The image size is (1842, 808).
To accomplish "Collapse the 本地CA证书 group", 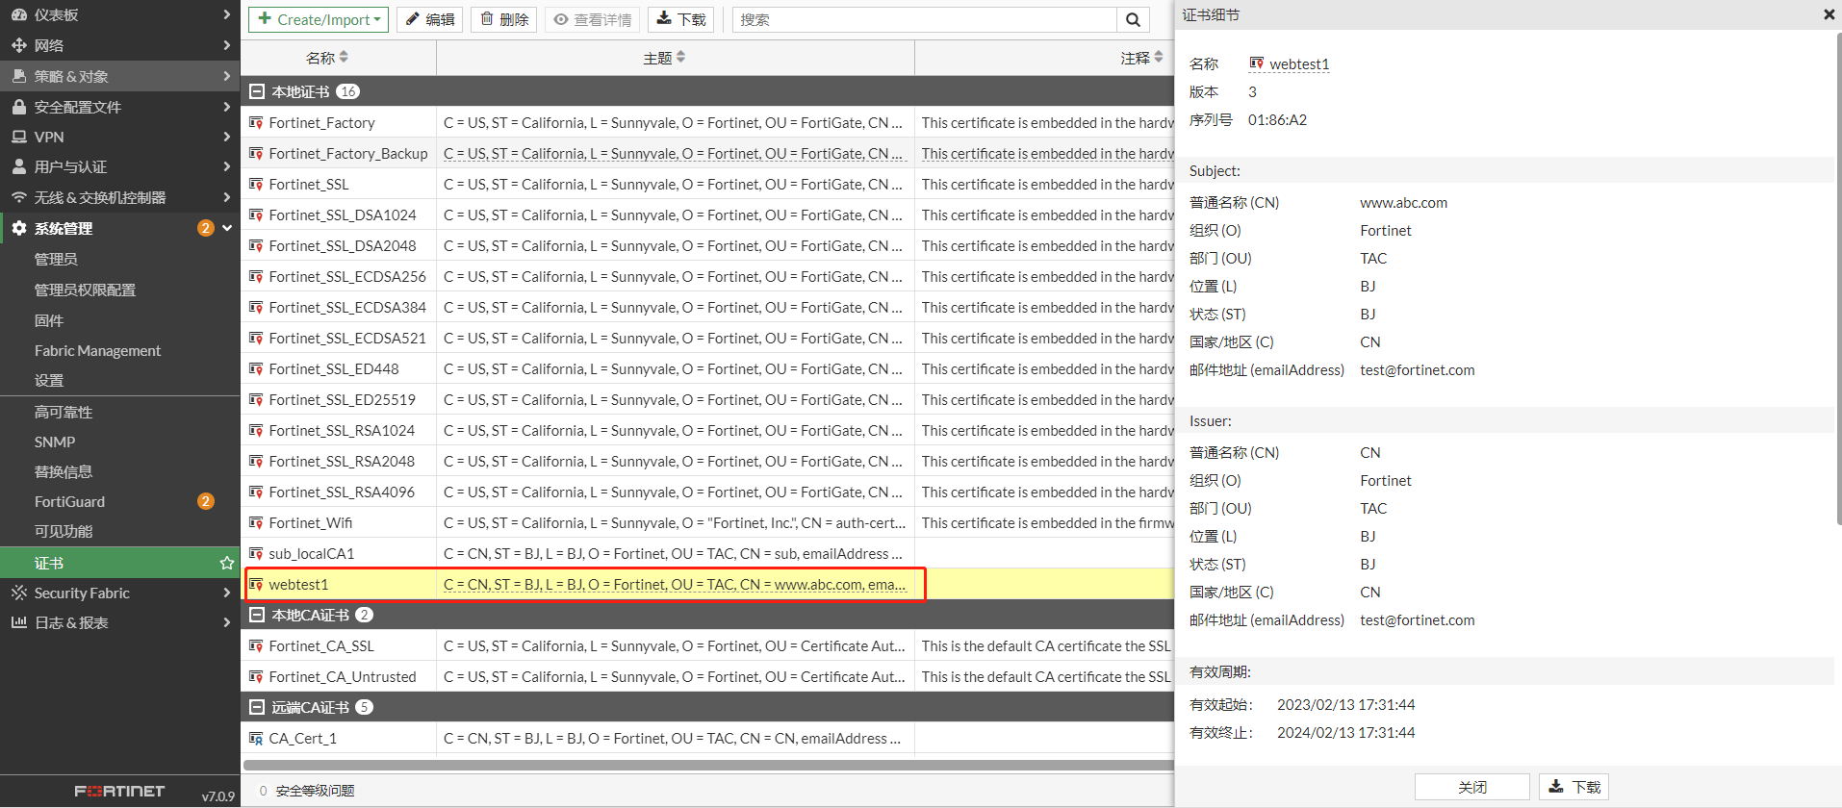I will click(x=257, y=615).
